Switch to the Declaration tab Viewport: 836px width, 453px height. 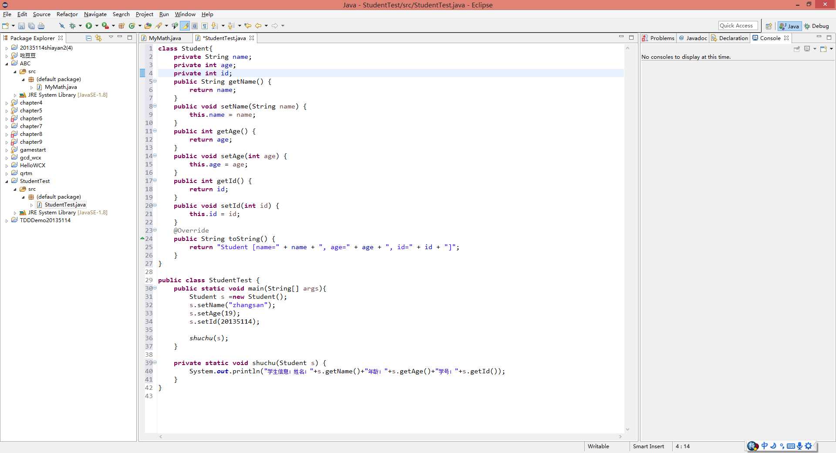coord(729,38)
